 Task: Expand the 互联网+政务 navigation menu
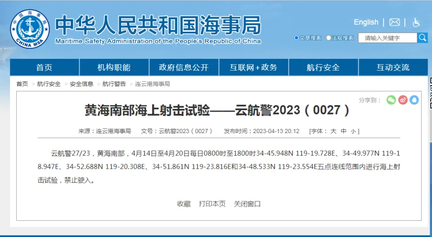(253, 67)
